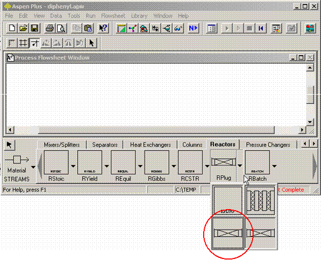Expand the RPlug icon dropdown arrow

240,166
